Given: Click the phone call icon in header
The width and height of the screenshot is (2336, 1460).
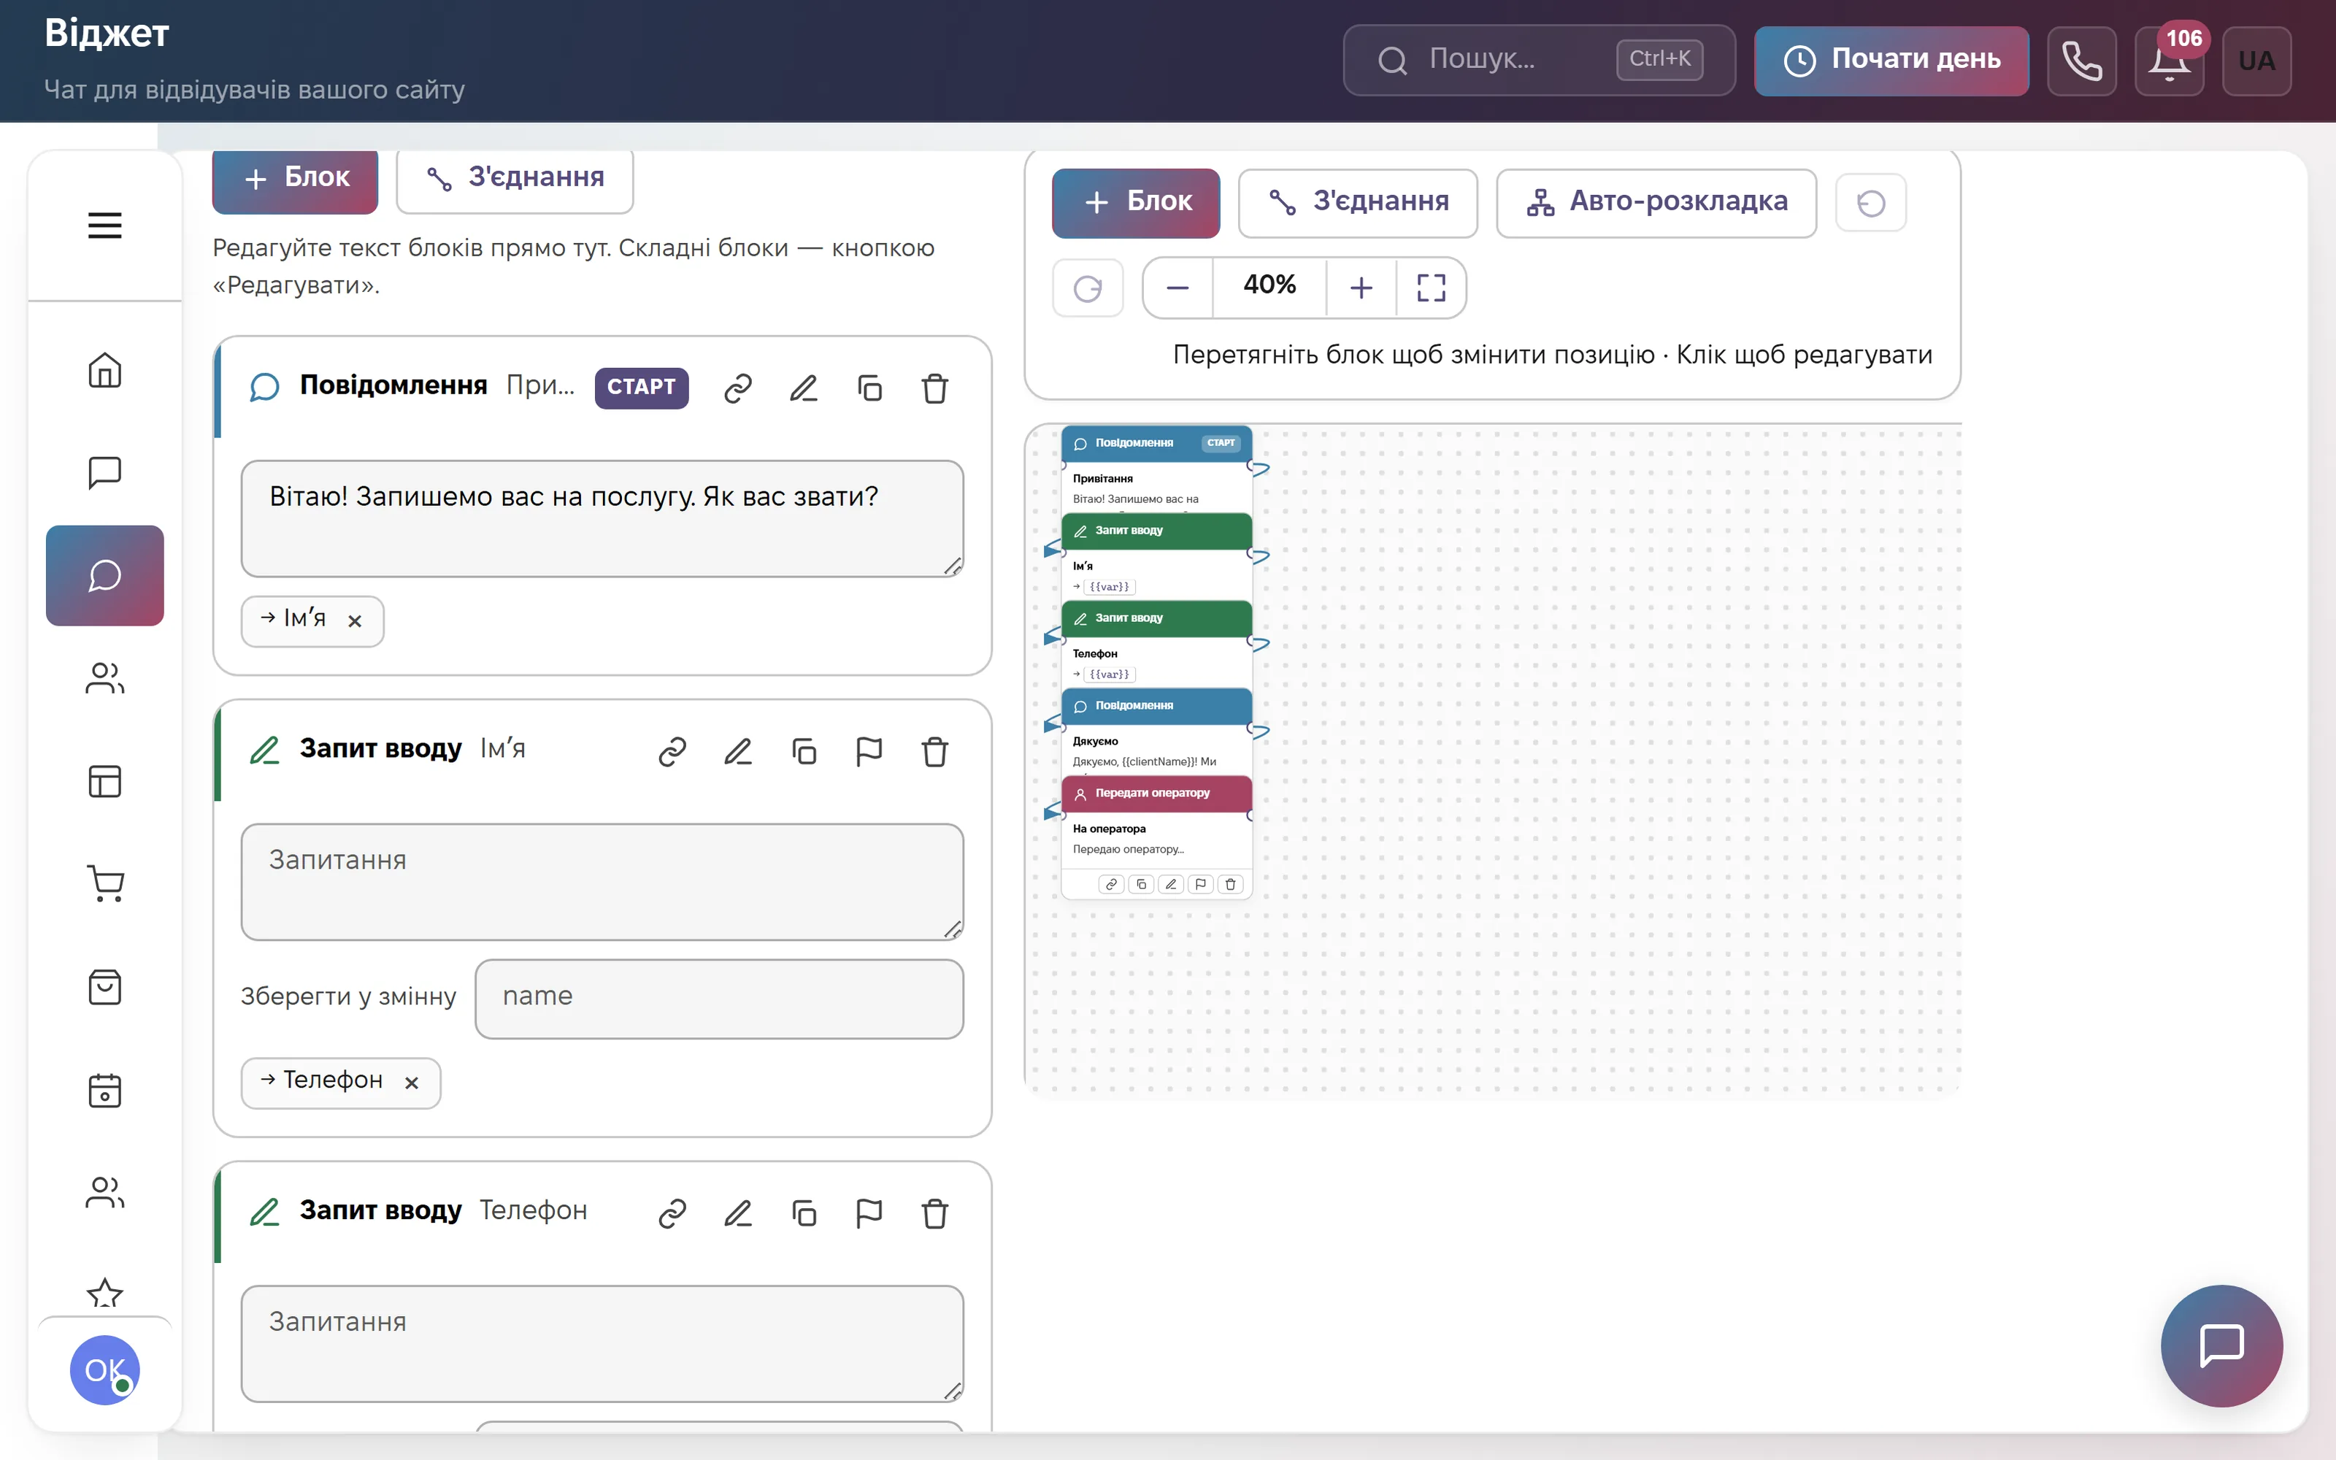Looking at the screenshot, I should point(2081,61).
